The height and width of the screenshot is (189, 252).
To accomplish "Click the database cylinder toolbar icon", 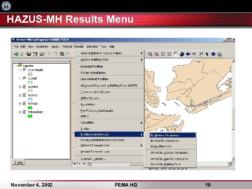I will [x=35, y=54].
